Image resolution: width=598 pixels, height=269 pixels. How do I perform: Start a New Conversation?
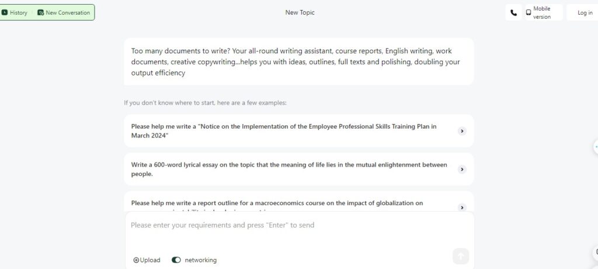click(x=64, y=13)
